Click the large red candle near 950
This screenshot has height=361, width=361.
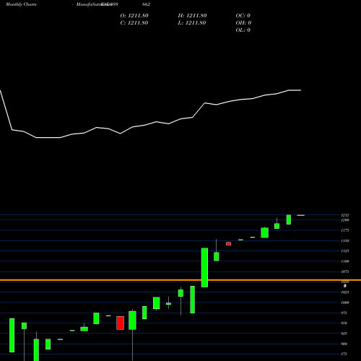(121, 323)
